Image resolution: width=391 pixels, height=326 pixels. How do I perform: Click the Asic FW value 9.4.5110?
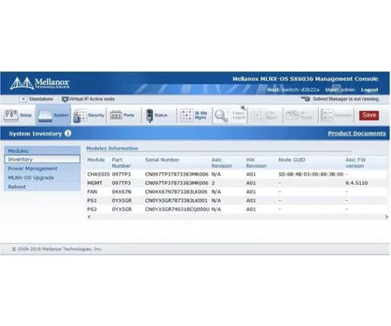click(356, 183)
